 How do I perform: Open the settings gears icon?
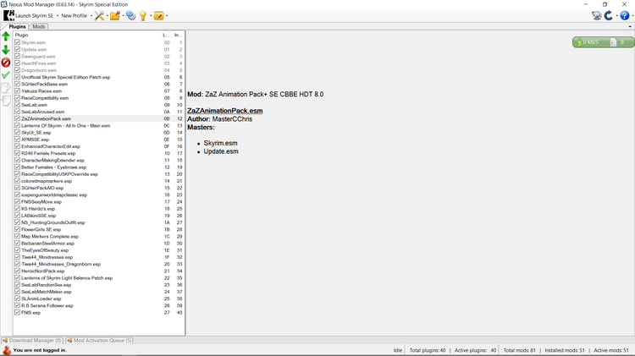click(130, 16)
